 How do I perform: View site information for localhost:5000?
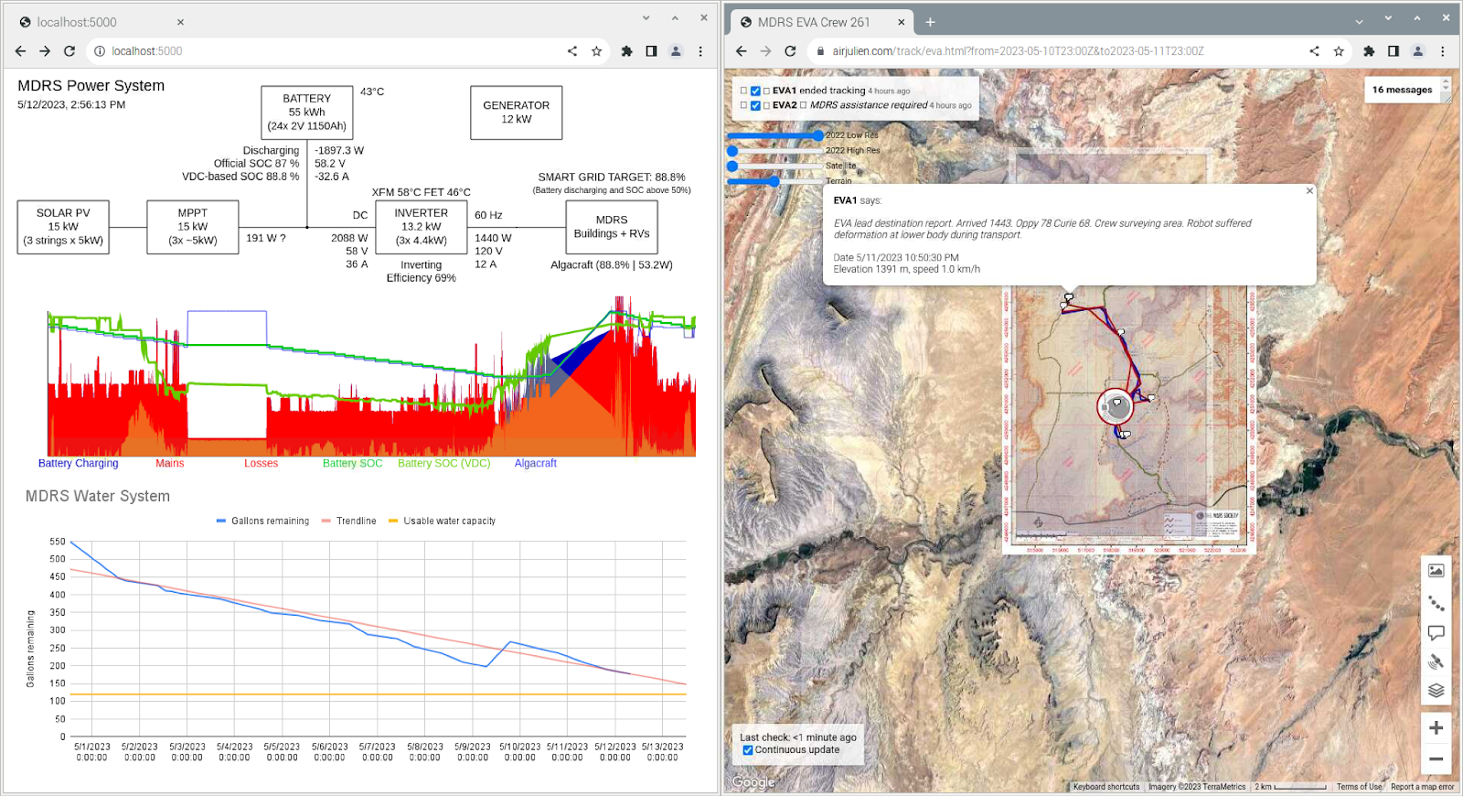click(x=100, y=51)
